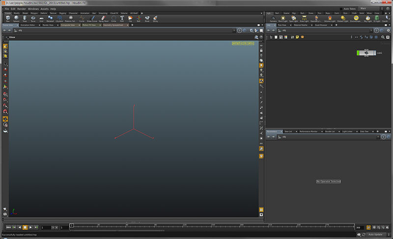Jump to first frame in playbar
The image size is (393, 239).
[8, 228]
